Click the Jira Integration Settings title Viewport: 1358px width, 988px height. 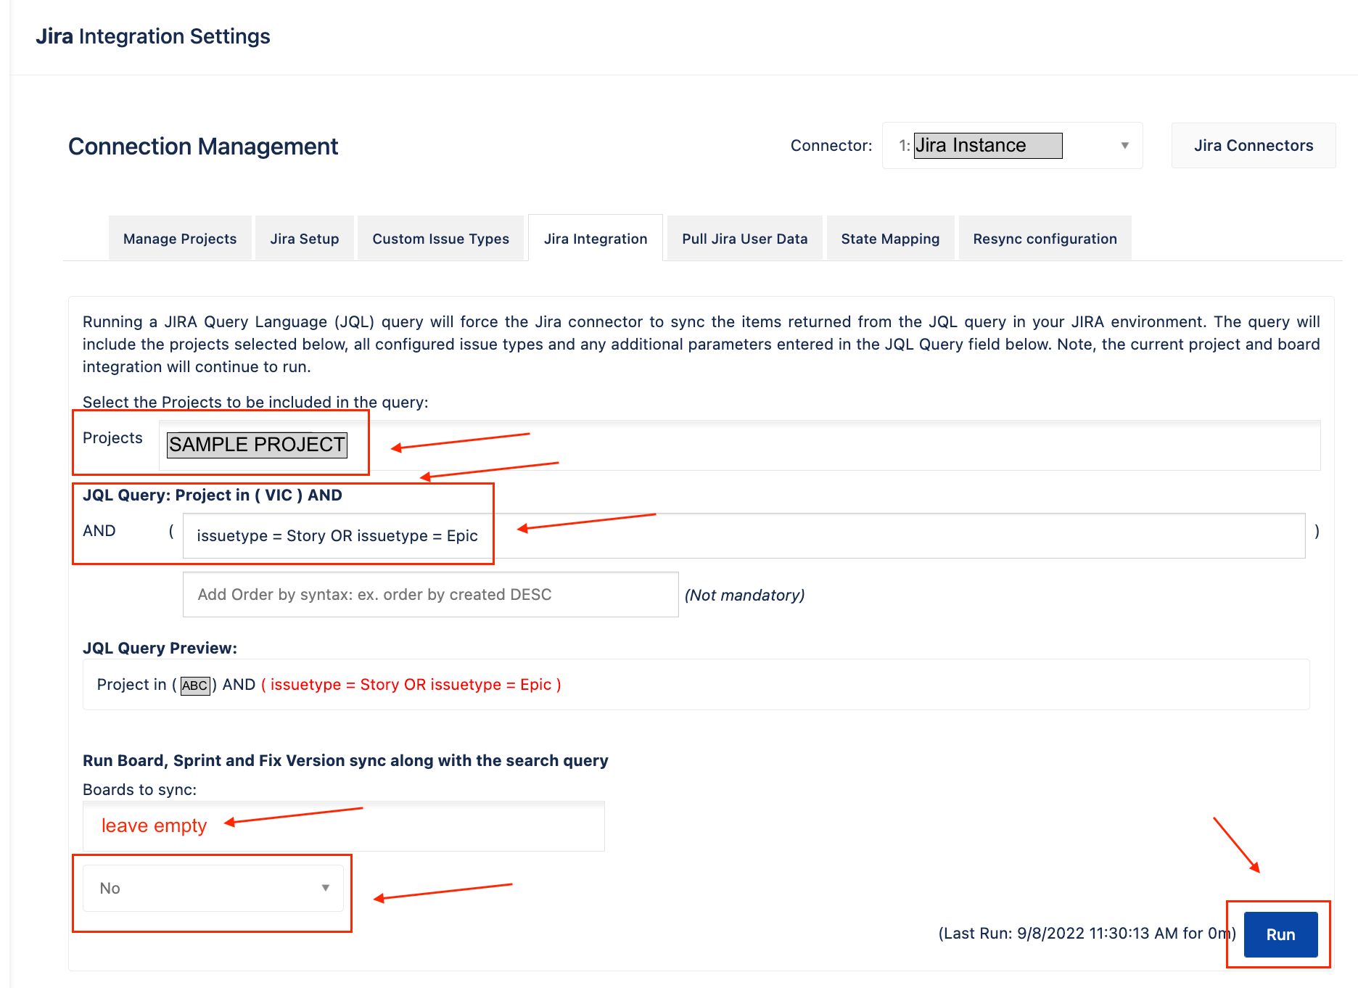click(x=153, y=36)
